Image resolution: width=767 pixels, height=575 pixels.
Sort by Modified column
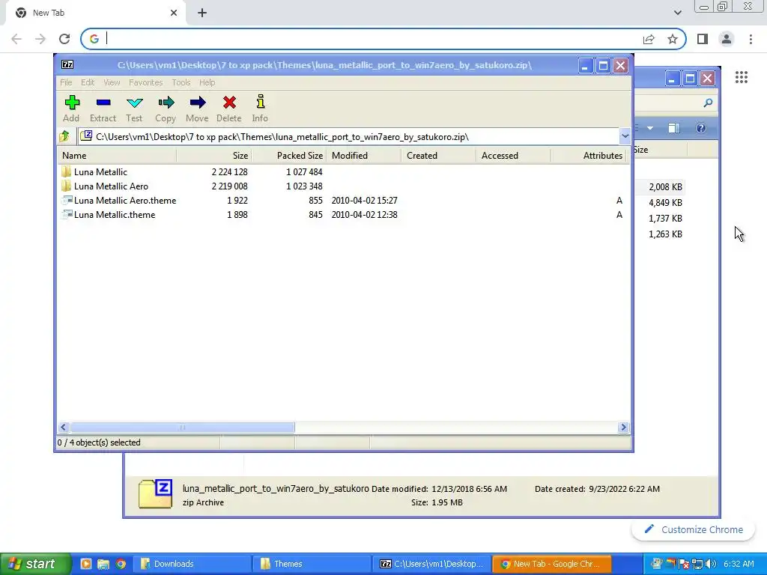pos(364,156)
